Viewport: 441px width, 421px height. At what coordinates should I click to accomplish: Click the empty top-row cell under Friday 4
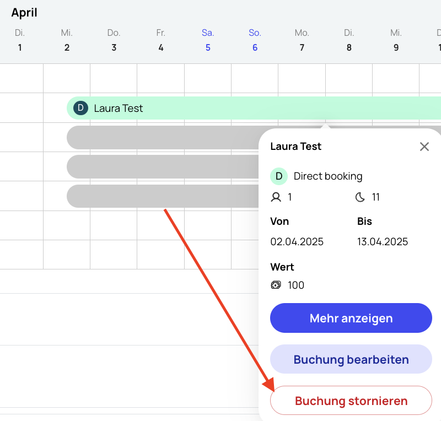[x=160, y=78]
